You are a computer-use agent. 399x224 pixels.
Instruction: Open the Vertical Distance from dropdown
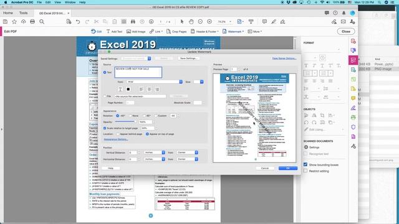point(187,152)
